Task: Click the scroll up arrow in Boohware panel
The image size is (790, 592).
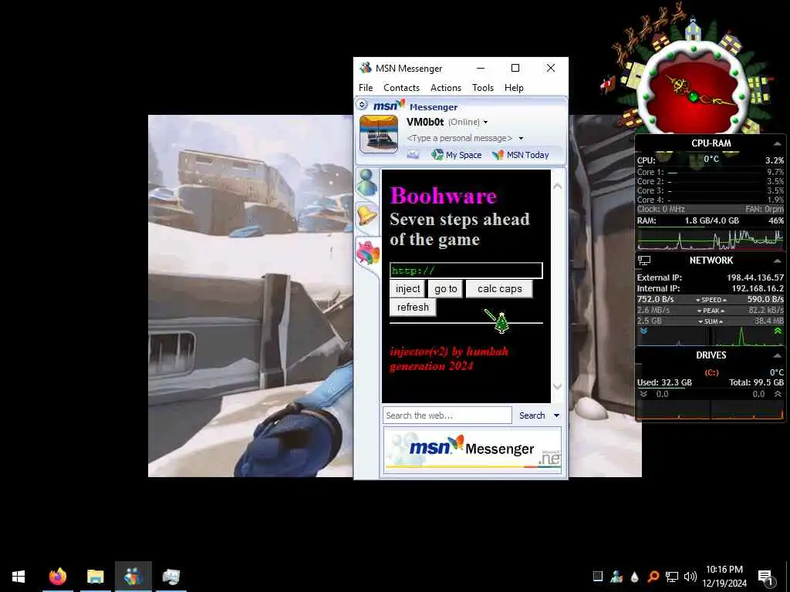Action: click(x=557, y=187)
